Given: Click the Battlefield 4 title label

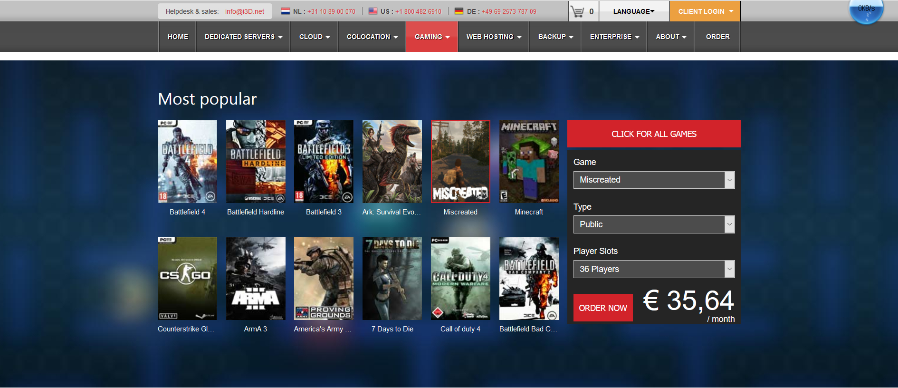Looking at the screenshot, I should 187,212.
